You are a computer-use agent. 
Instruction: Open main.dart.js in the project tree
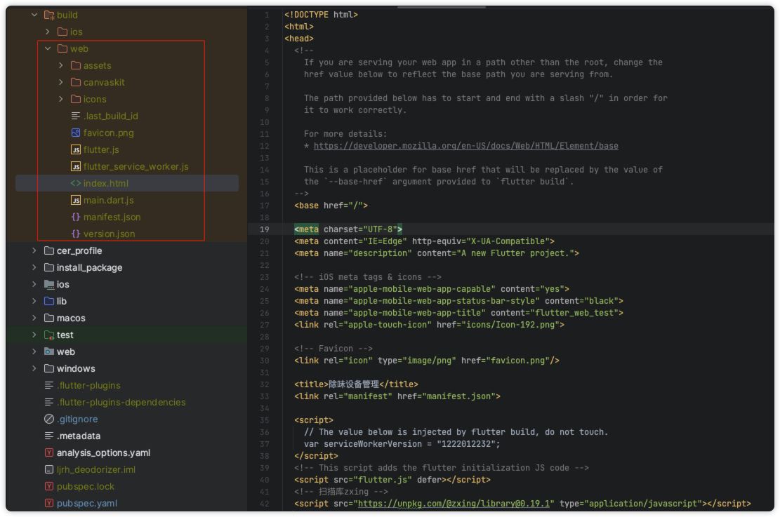108,200
